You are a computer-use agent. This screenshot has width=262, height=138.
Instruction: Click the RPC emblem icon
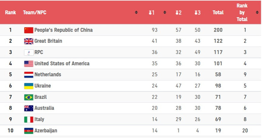(x=29, y=52)
